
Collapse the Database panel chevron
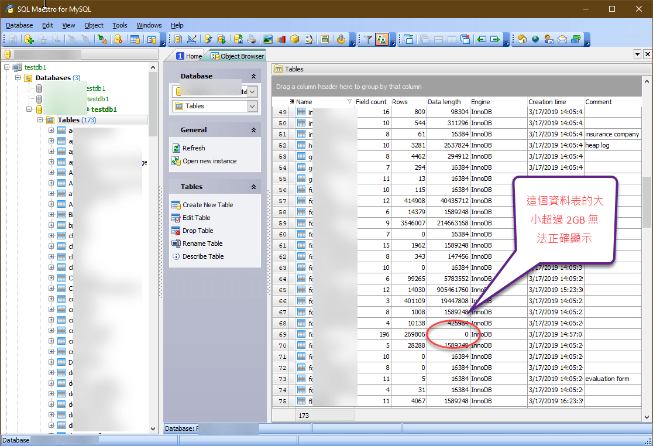253,76
